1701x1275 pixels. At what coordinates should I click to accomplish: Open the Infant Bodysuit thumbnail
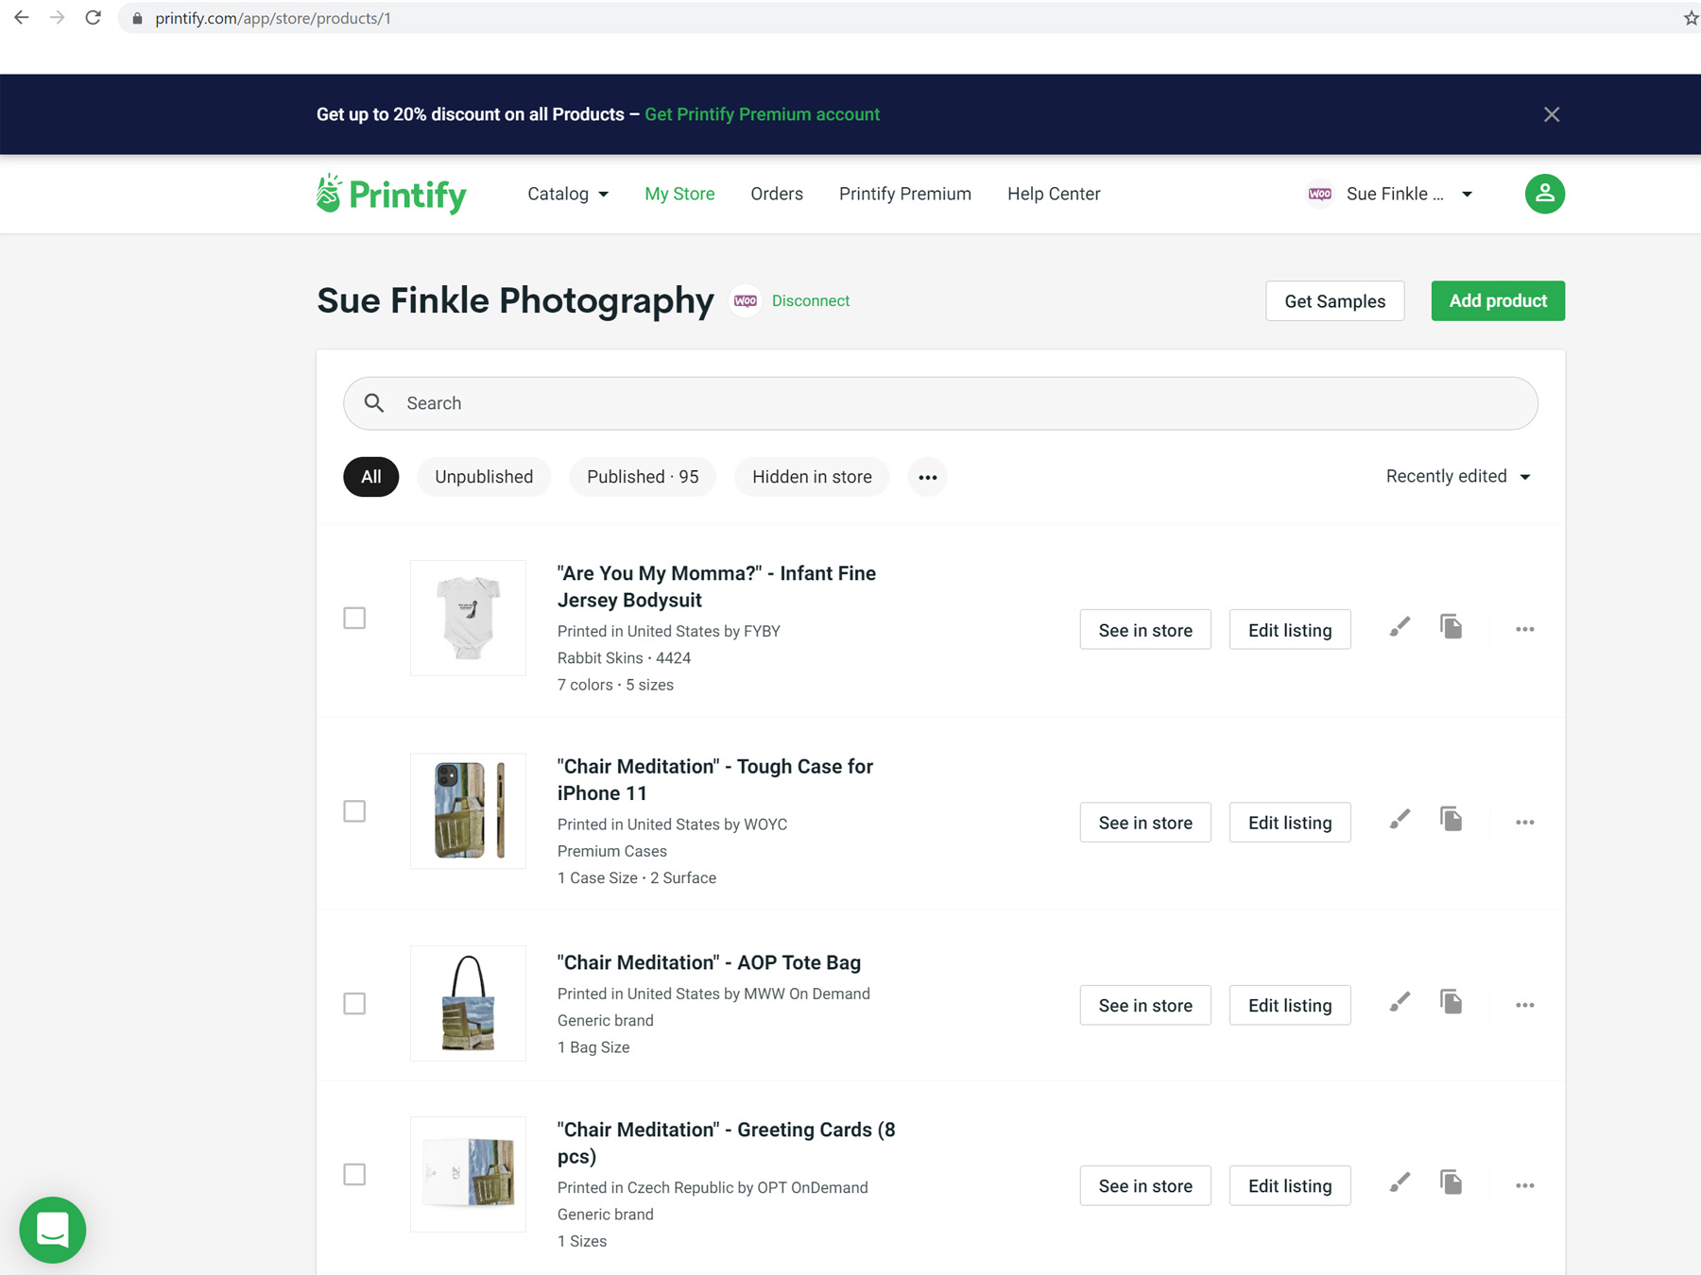pyautogui.click(x=468, y=618)
